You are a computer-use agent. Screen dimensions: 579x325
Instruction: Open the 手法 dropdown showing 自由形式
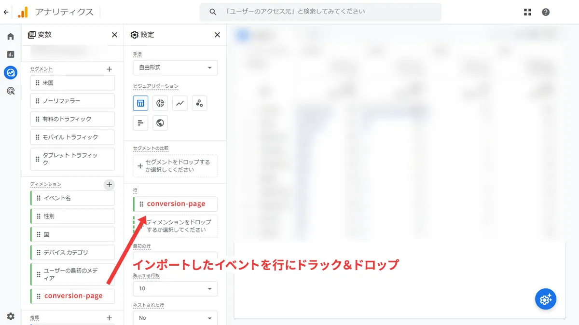point(175,68)
